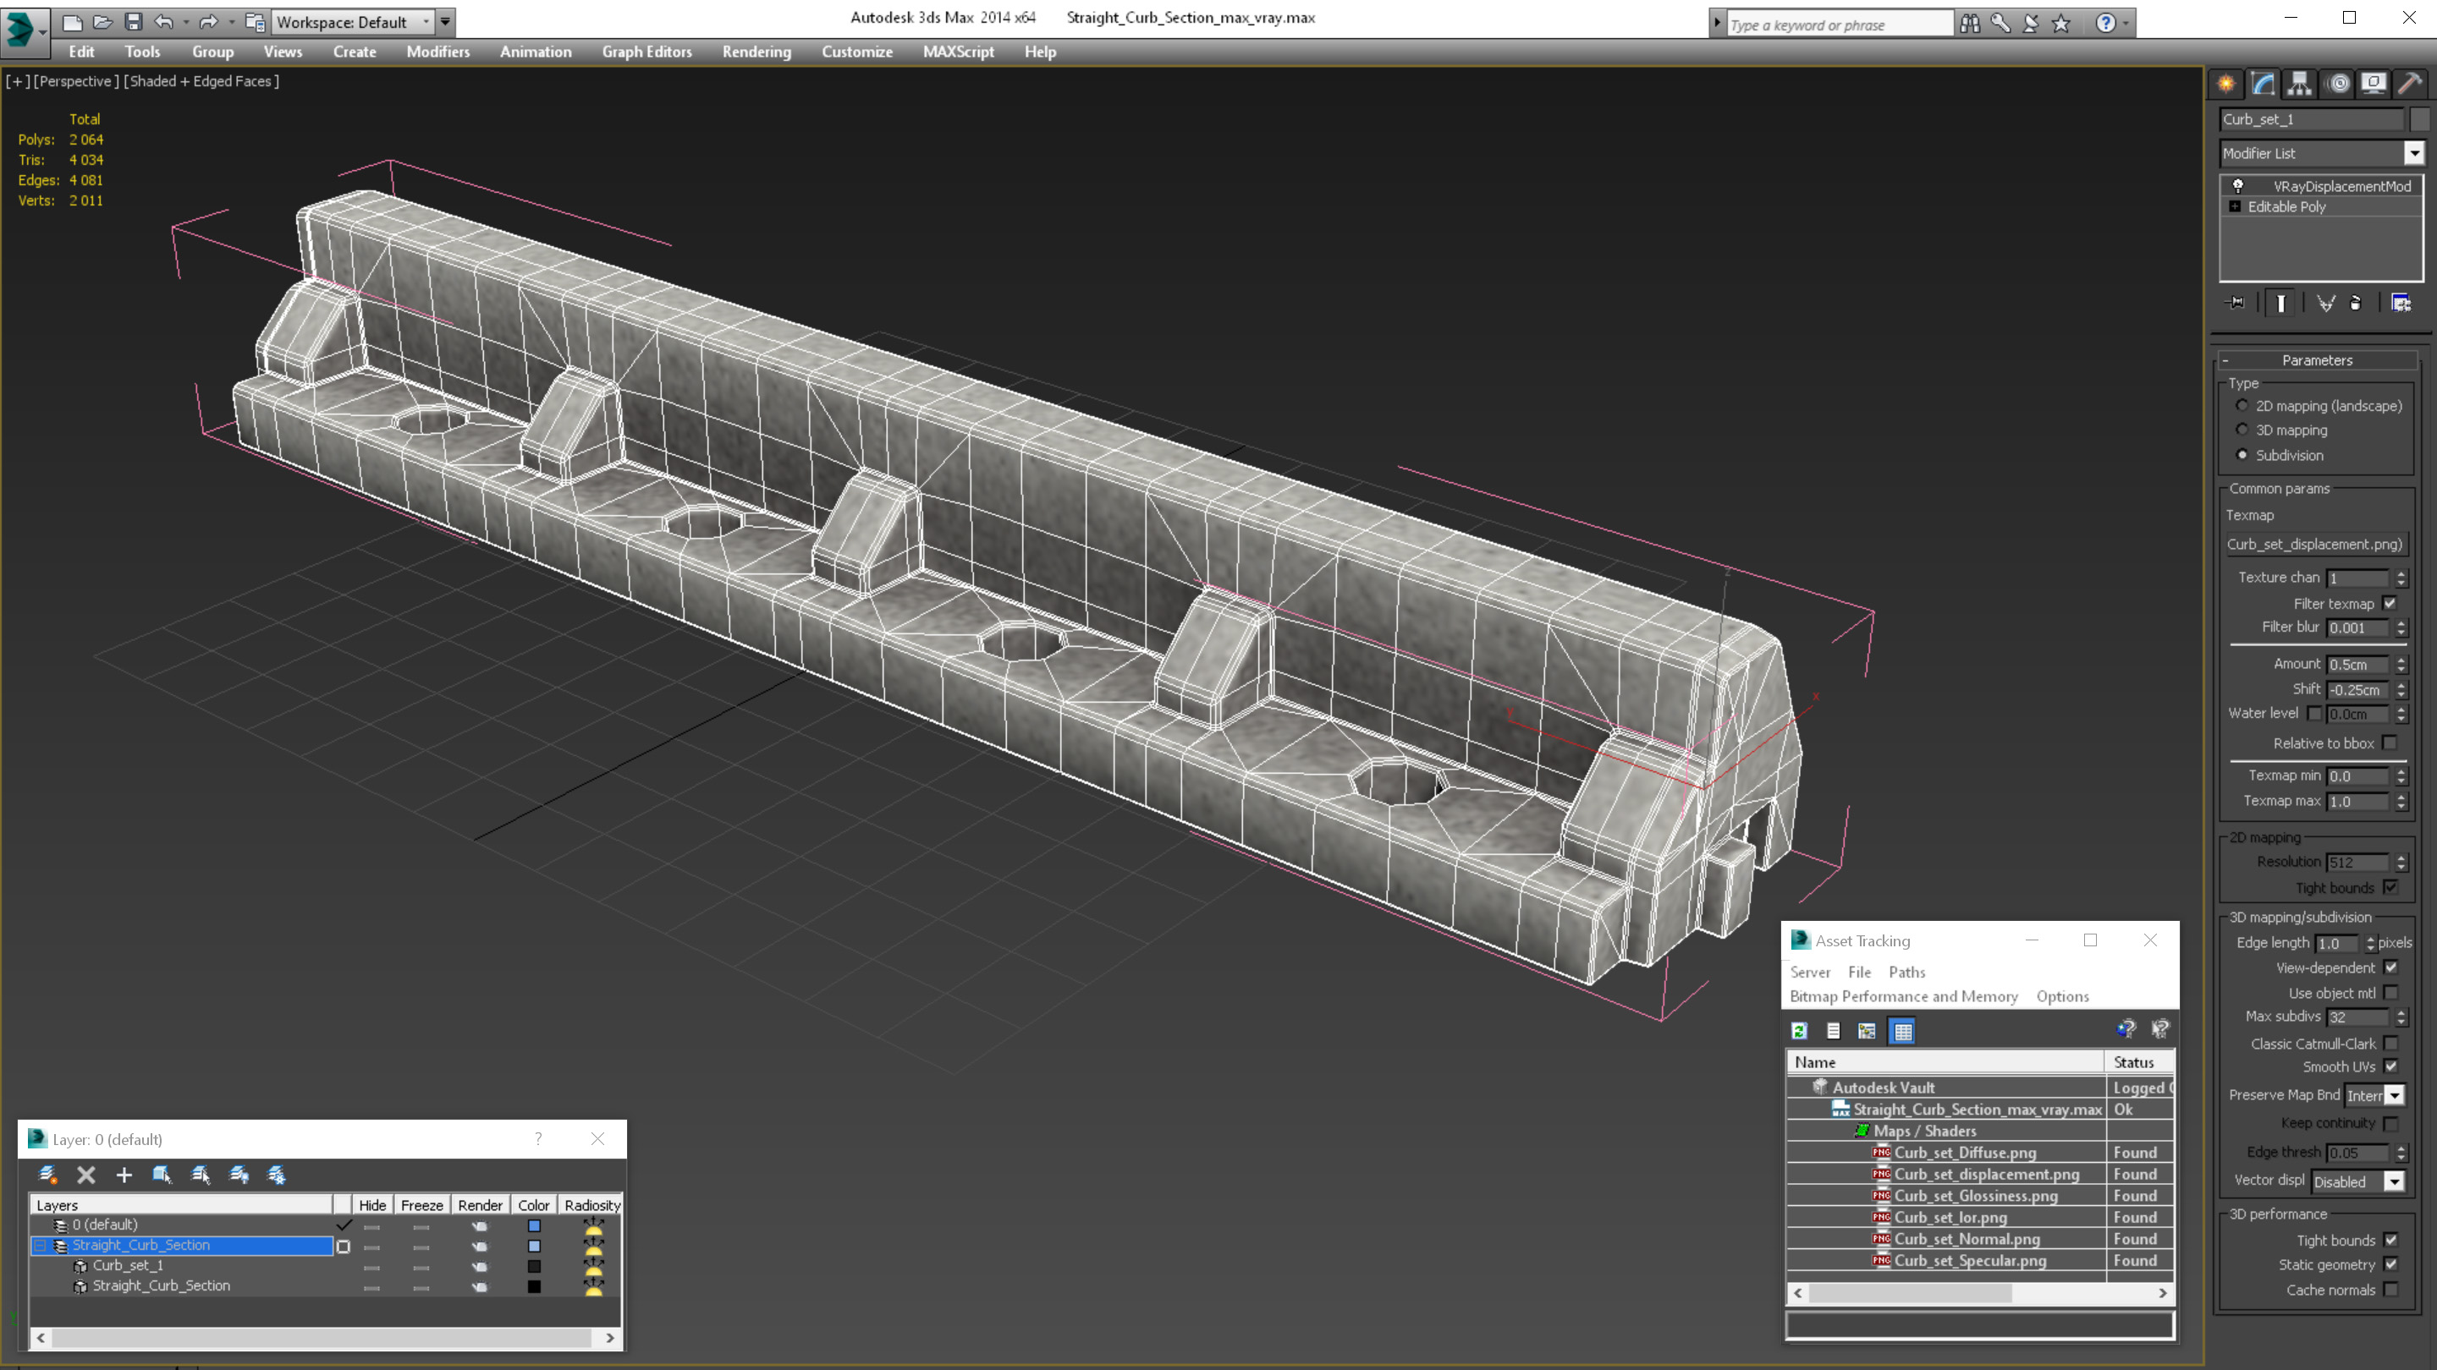Viewport: 2437px width, 1370px height.
Task: Expand the Editable Poly modifier entry
Action: click(x=2235, y=207)
